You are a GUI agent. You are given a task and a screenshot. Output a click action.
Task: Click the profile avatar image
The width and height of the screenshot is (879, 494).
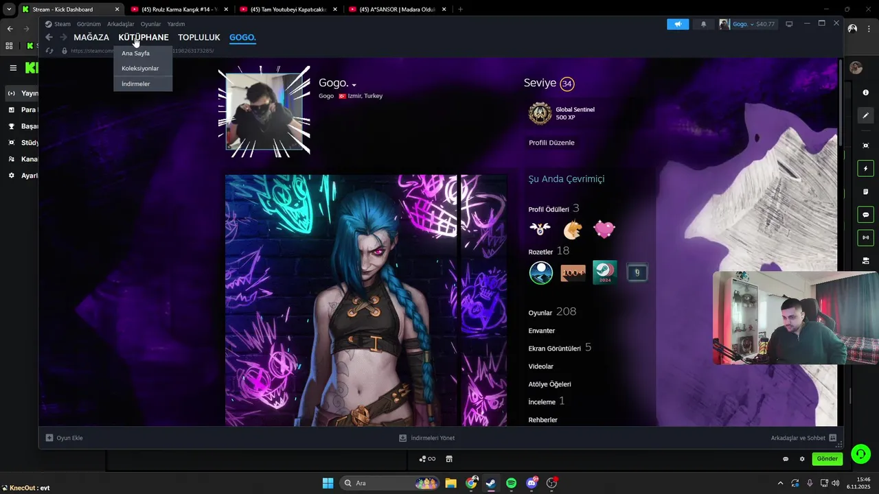[x=264, y=112]
